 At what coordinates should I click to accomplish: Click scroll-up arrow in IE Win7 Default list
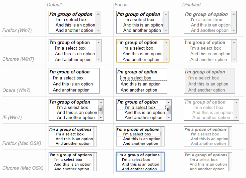(x=101, y=102)
